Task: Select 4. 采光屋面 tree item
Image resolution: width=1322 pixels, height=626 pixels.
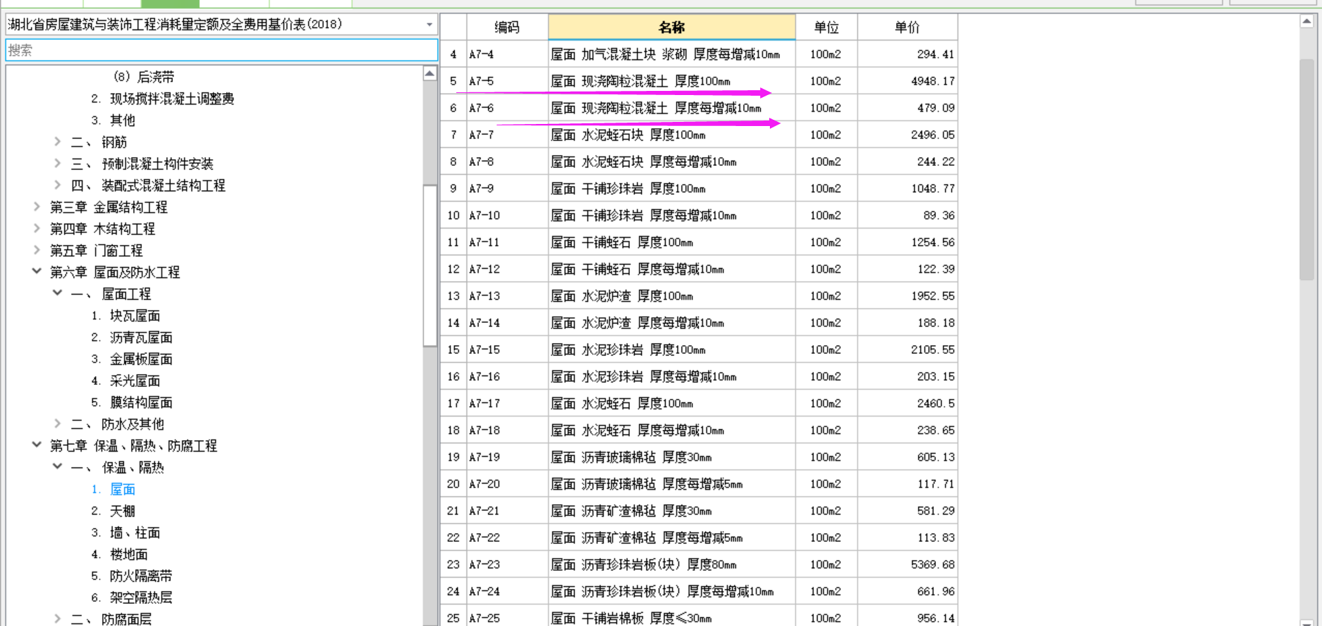Action: pyautogui.click(x=125, y=381)
